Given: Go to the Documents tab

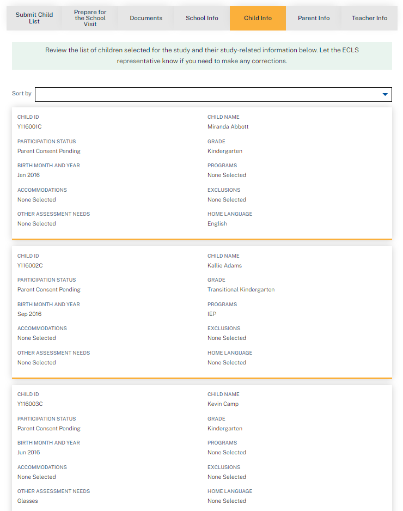Looking at the screenshot, I should pos(146,18).
